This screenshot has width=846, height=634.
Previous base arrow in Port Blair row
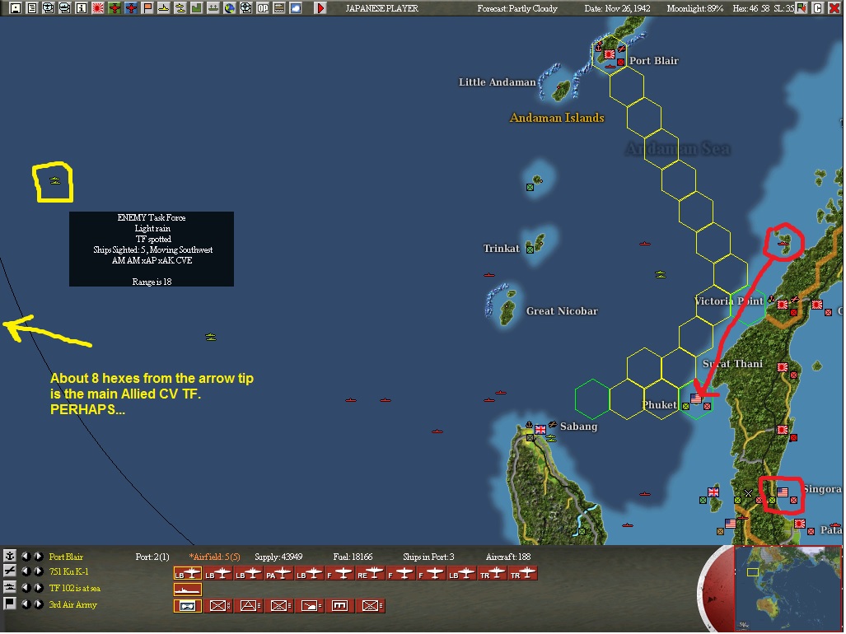tap(26, 556)
